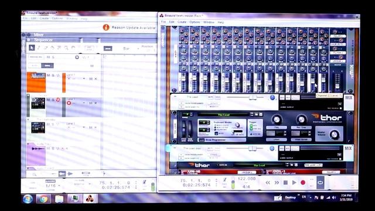Image resolution: width=375 pixels, height=211 pixels.
Task: Select the Mute tool in sequencer toolbar
Action: (x=59, y=48)
